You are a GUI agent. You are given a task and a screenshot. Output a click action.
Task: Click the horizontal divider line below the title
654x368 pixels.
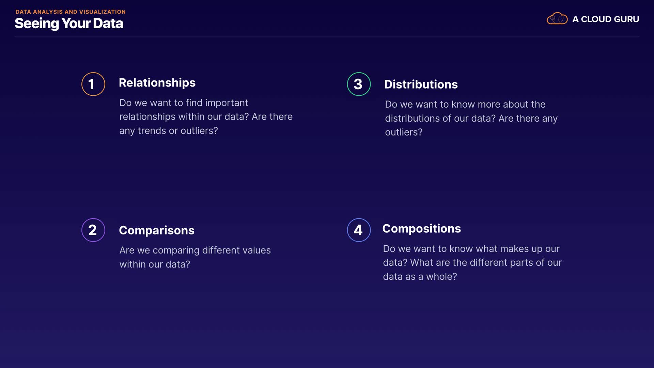[x=327, y=37]
